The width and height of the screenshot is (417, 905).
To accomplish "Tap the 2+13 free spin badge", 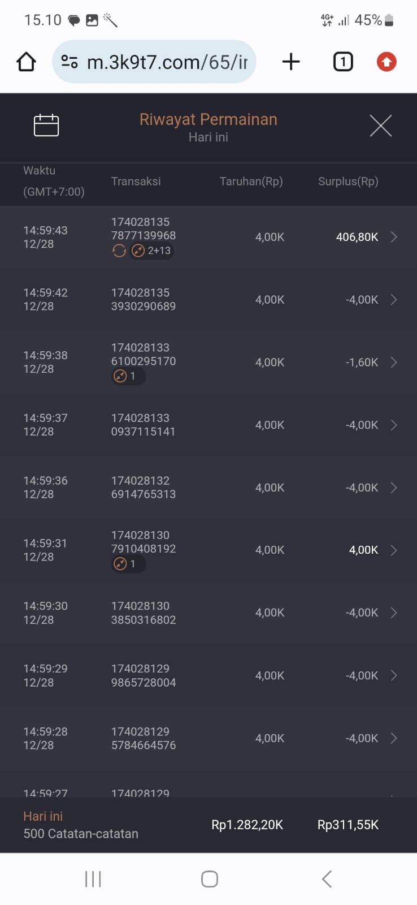I will pos(151,251).
